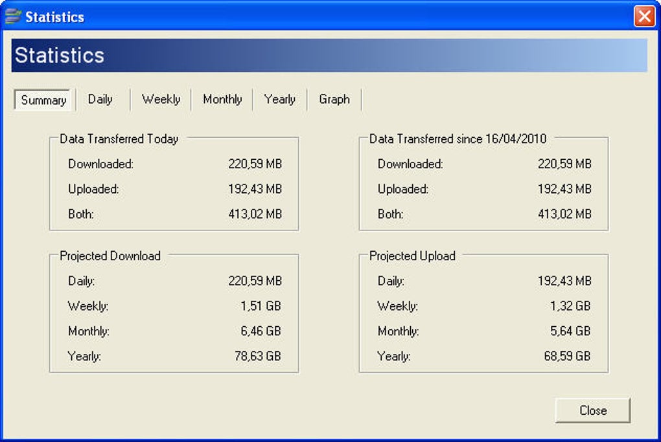
Task: View the Graph tab
Action: click(334, 100)
